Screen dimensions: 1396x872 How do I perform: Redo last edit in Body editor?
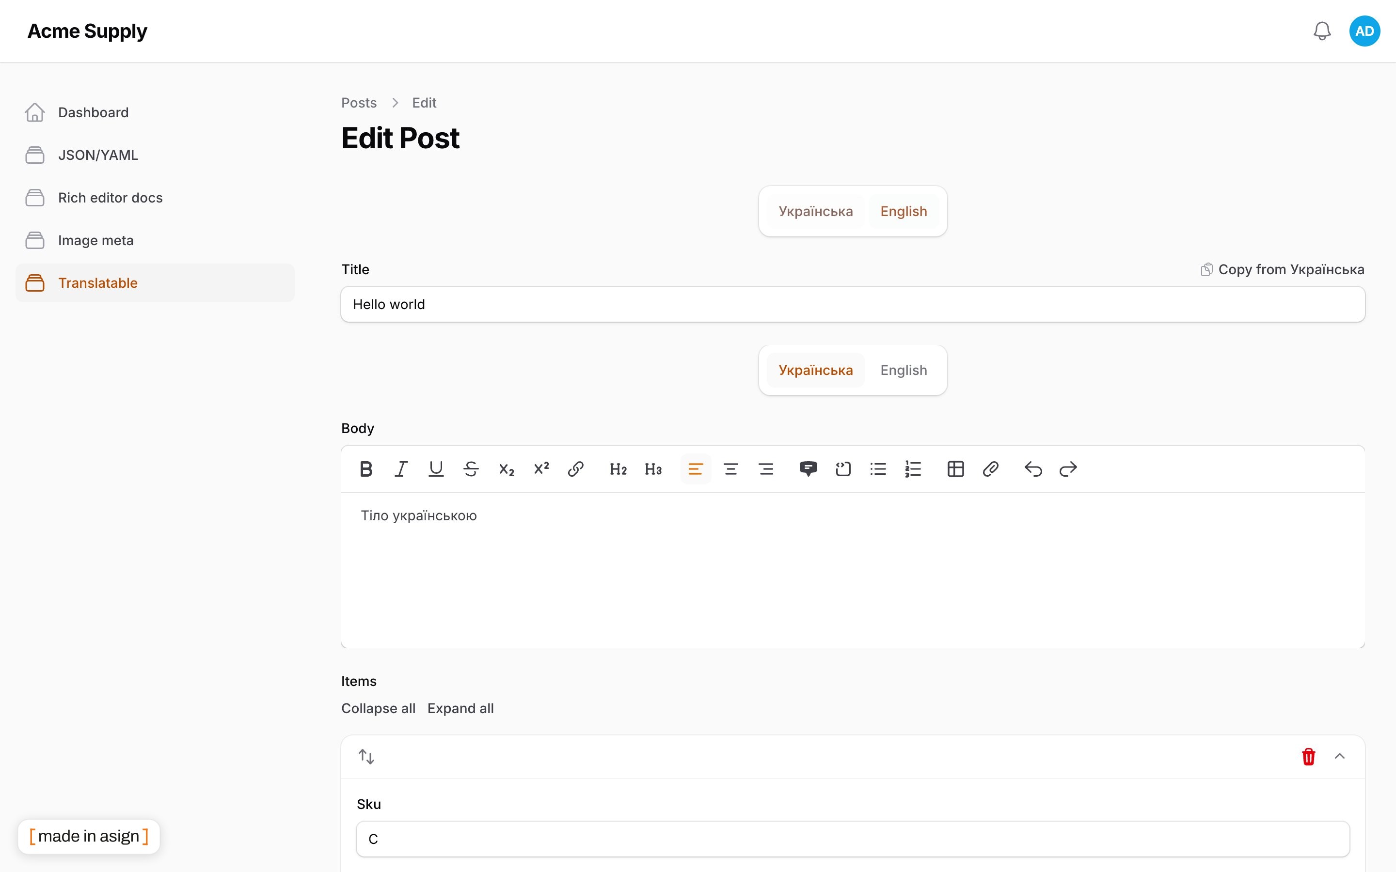1068,469
